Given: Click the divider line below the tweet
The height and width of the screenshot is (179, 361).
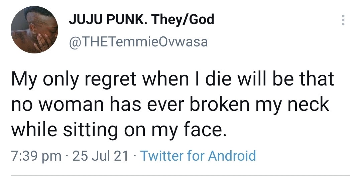Looking at the screenshot, I should point(180,175).
